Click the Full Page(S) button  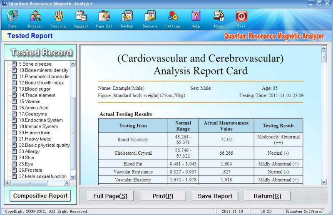coord(110,196)
